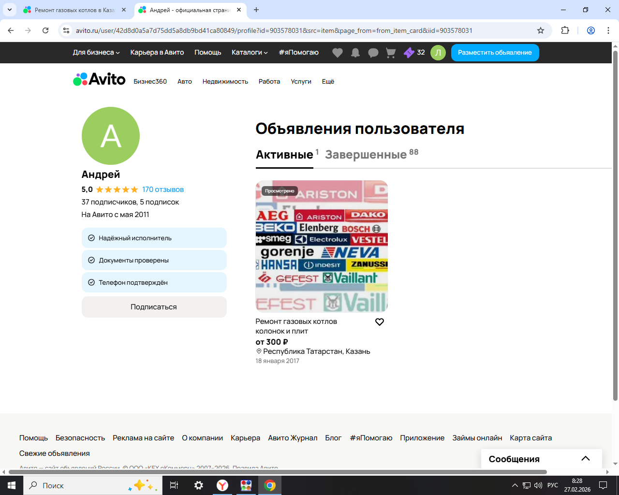Open Авто category
Screen dimensions: 619x495
click(x=185, y=82)
